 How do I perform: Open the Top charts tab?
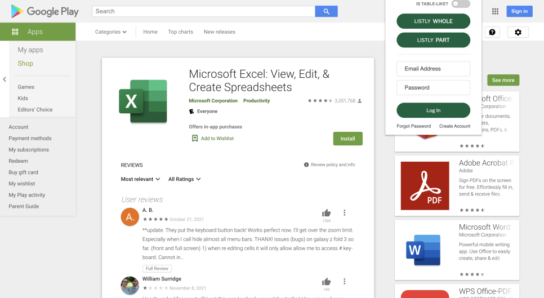pyautogui.click(x=180, y=32)
